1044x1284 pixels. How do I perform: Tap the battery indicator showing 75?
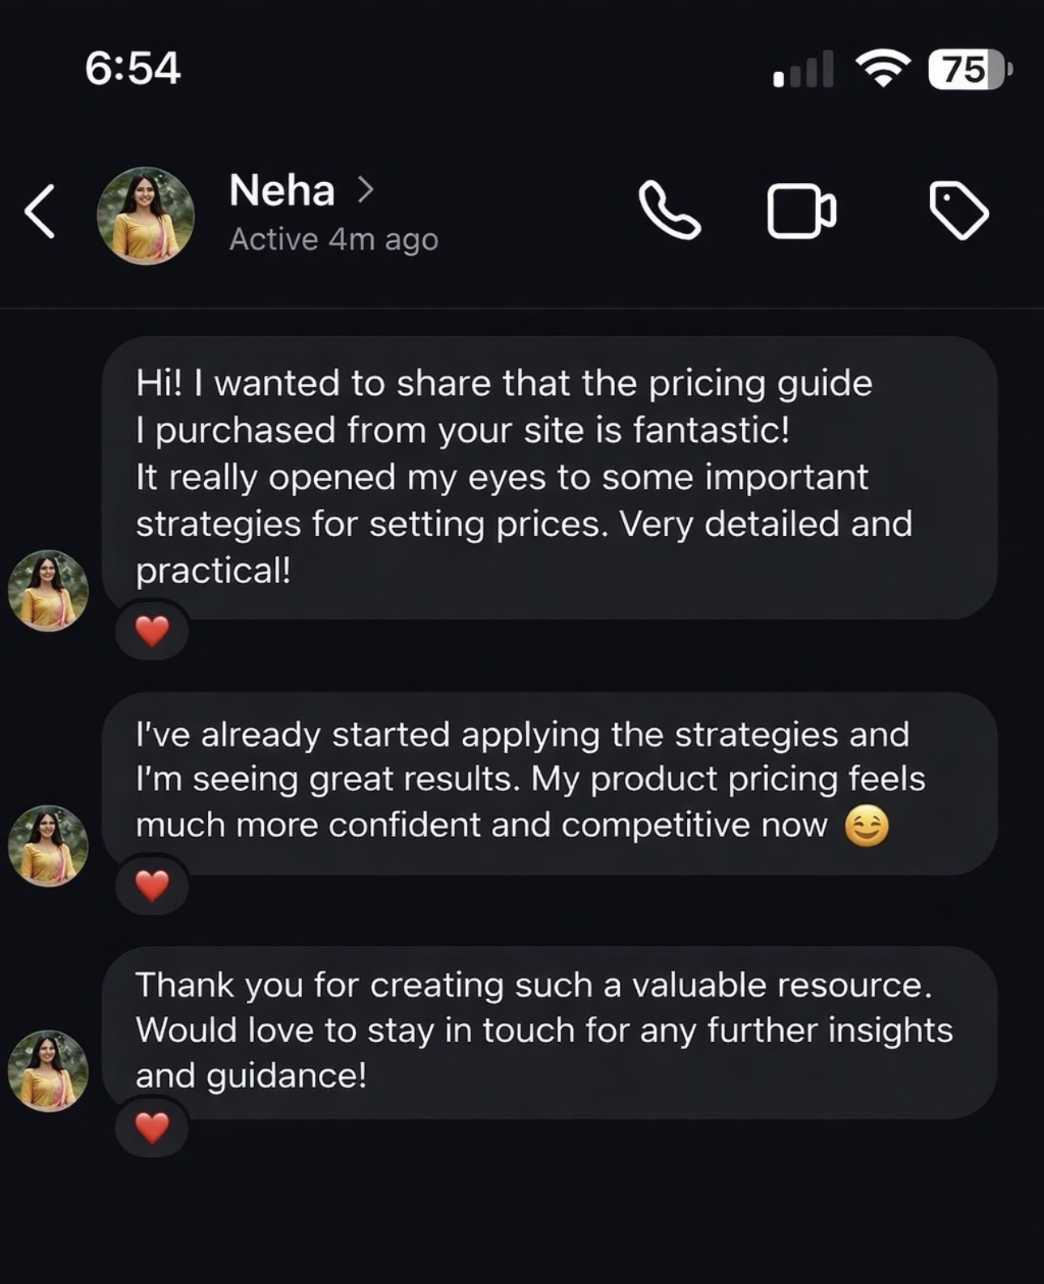point(969,69)
